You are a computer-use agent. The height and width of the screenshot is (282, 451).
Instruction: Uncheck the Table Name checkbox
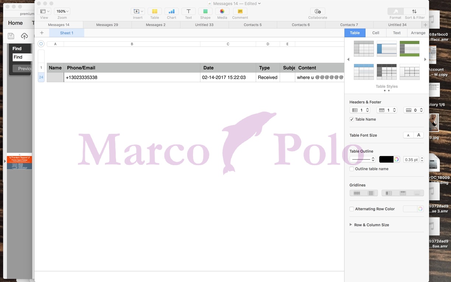tap(352, 119)
